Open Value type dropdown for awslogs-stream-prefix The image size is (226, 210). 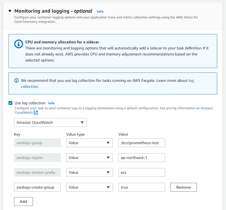pos(89,172)
